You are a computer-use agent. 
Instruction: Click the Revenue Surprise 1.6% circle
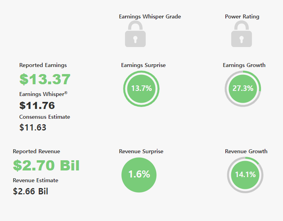coord(139,175)
